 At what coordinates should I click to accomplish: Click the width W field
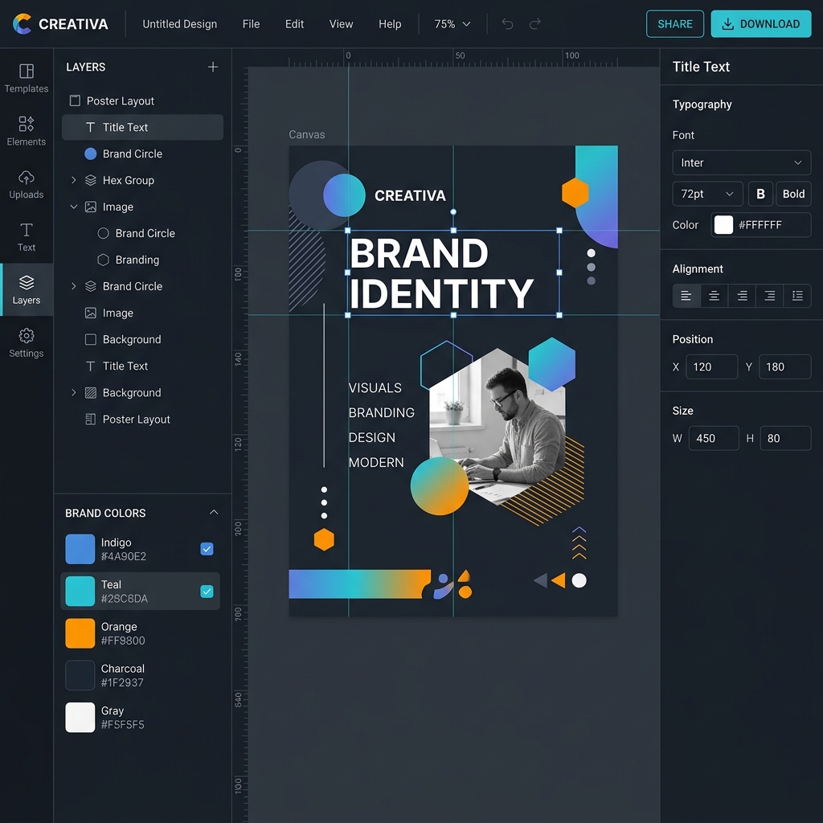pyautogui.click(x=714, y=438)
